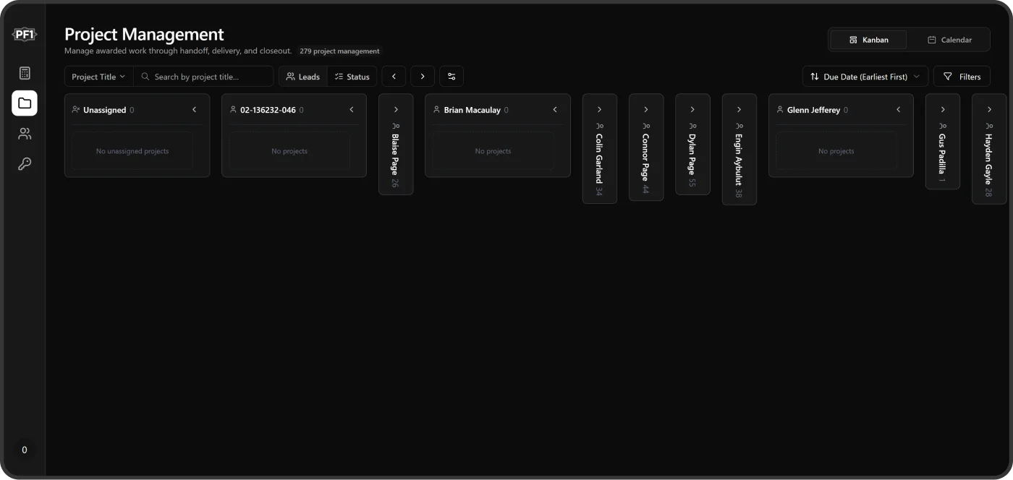Open the calculator icon in sidebar
The image size is (1013, 480).
tap(25, 73)
